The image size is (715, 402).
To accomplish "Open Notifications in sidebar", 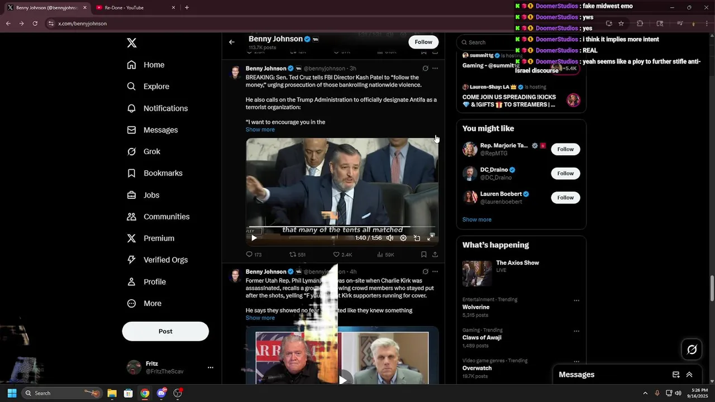I will click(157, 108).
